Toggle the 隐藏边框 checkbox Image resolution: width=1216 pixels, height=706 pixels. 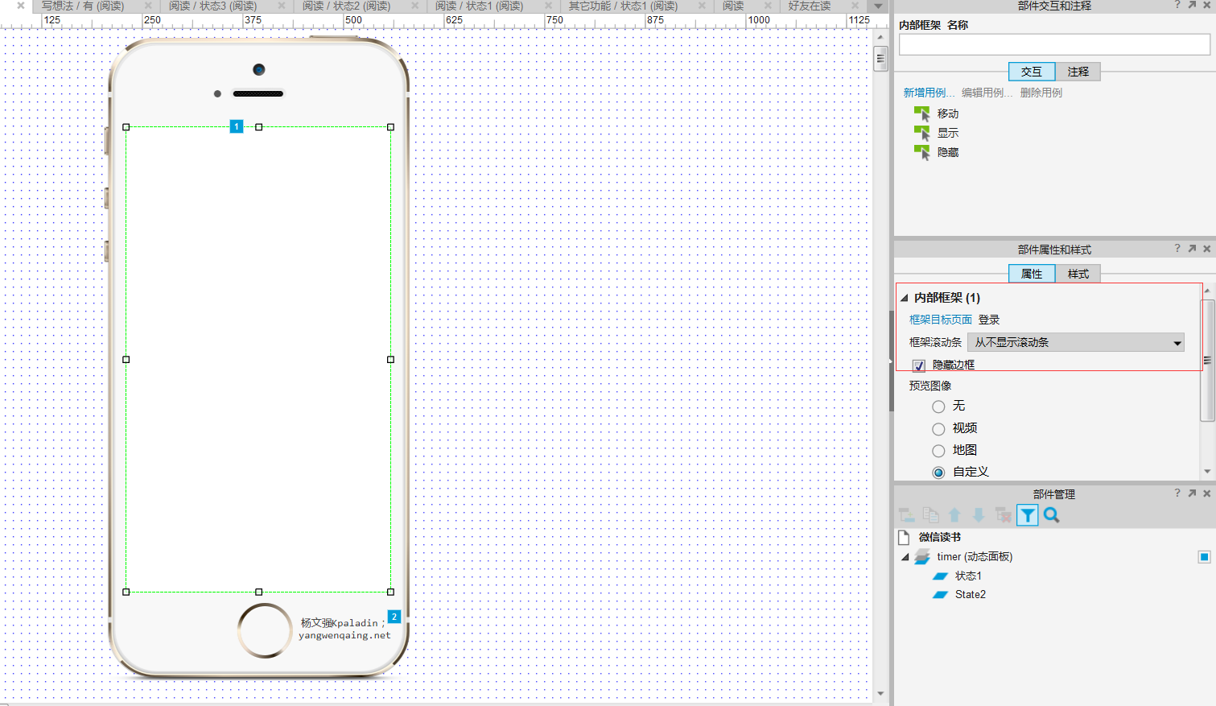919,365
